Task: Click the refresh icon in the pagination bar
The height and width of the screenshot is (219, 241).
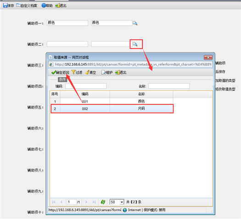Action: click(103, 202)
